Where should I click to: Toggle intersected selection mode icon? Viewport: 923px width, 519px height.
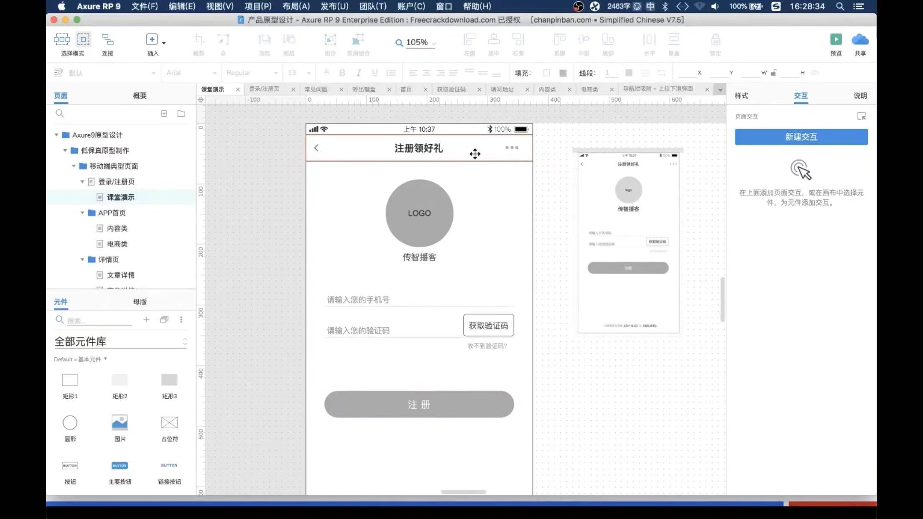pyautogui.click(x=61, y=40)
